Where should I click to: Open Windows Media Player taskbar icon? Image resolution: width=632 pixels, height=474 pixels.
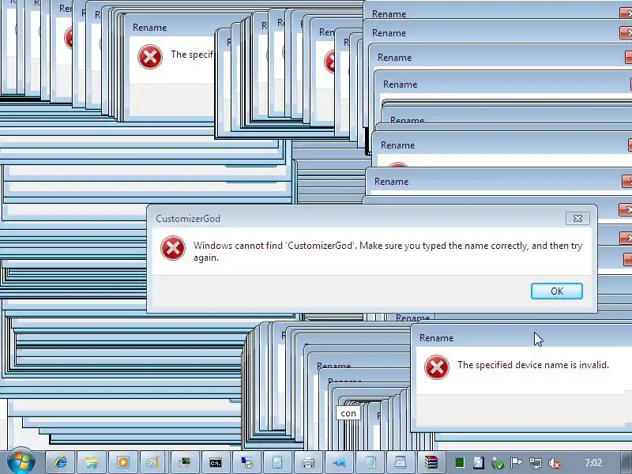coord(122,462)
